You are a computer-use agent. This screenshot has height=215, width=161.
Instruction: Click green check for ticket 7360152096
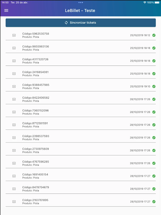pos(154,112)
